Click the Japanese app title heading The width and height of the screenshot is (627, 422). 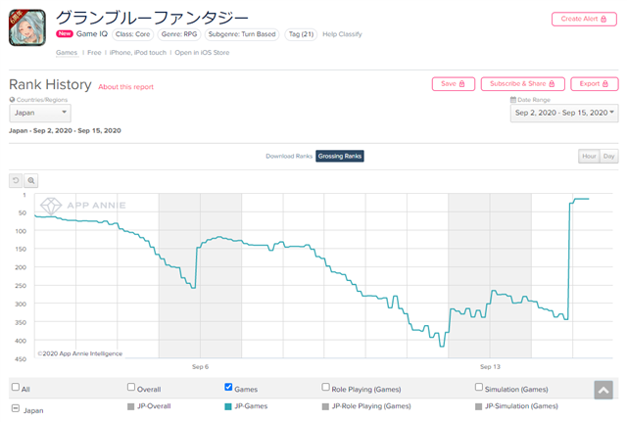[x=153, y=18]
